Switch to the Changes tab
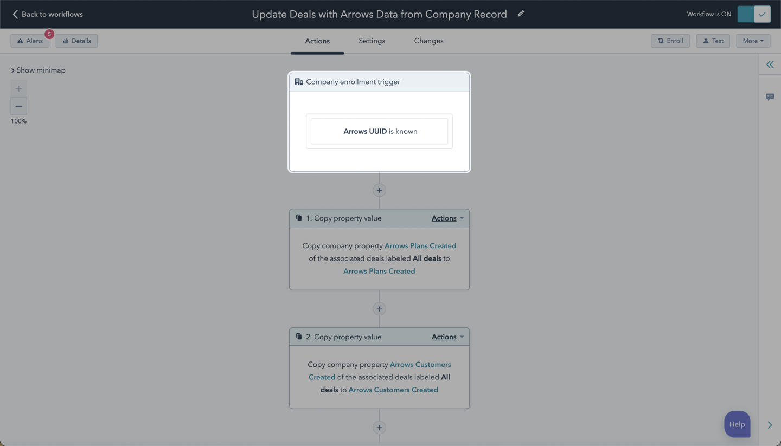781x446 pixels. coord(428,41)
